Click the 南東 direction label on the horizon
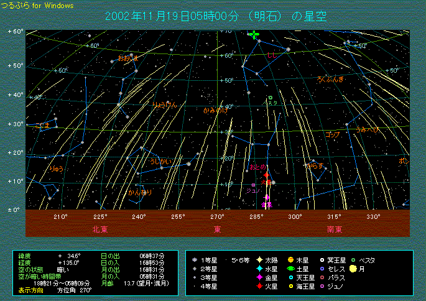 (335, 229)
